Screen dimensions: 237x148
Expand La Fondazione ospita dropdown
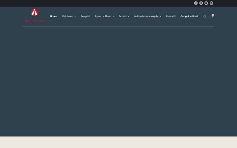(147, 16)
